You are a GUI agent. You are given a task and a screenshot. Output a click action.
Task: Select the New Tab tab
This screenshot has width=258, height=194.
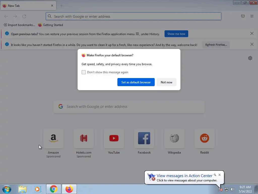tap(28, 6)
